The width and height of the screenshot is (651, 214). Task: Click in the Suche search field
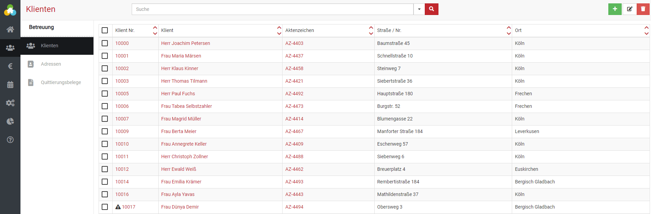pos(272,9)
